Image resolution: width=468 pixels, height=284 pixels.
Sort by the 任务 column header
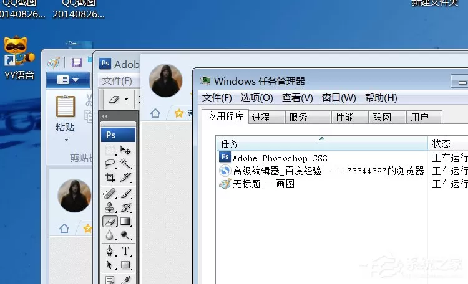click(322, 143)
